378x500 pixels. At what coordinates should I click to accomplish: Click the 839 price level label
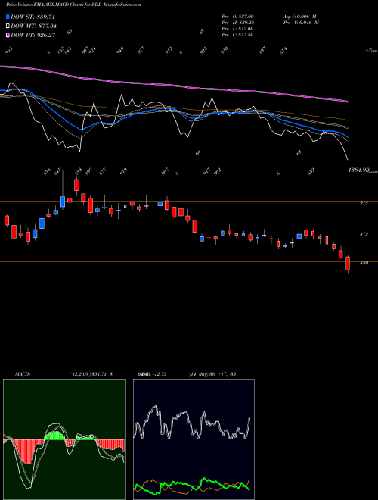click(x=364, y=263)
